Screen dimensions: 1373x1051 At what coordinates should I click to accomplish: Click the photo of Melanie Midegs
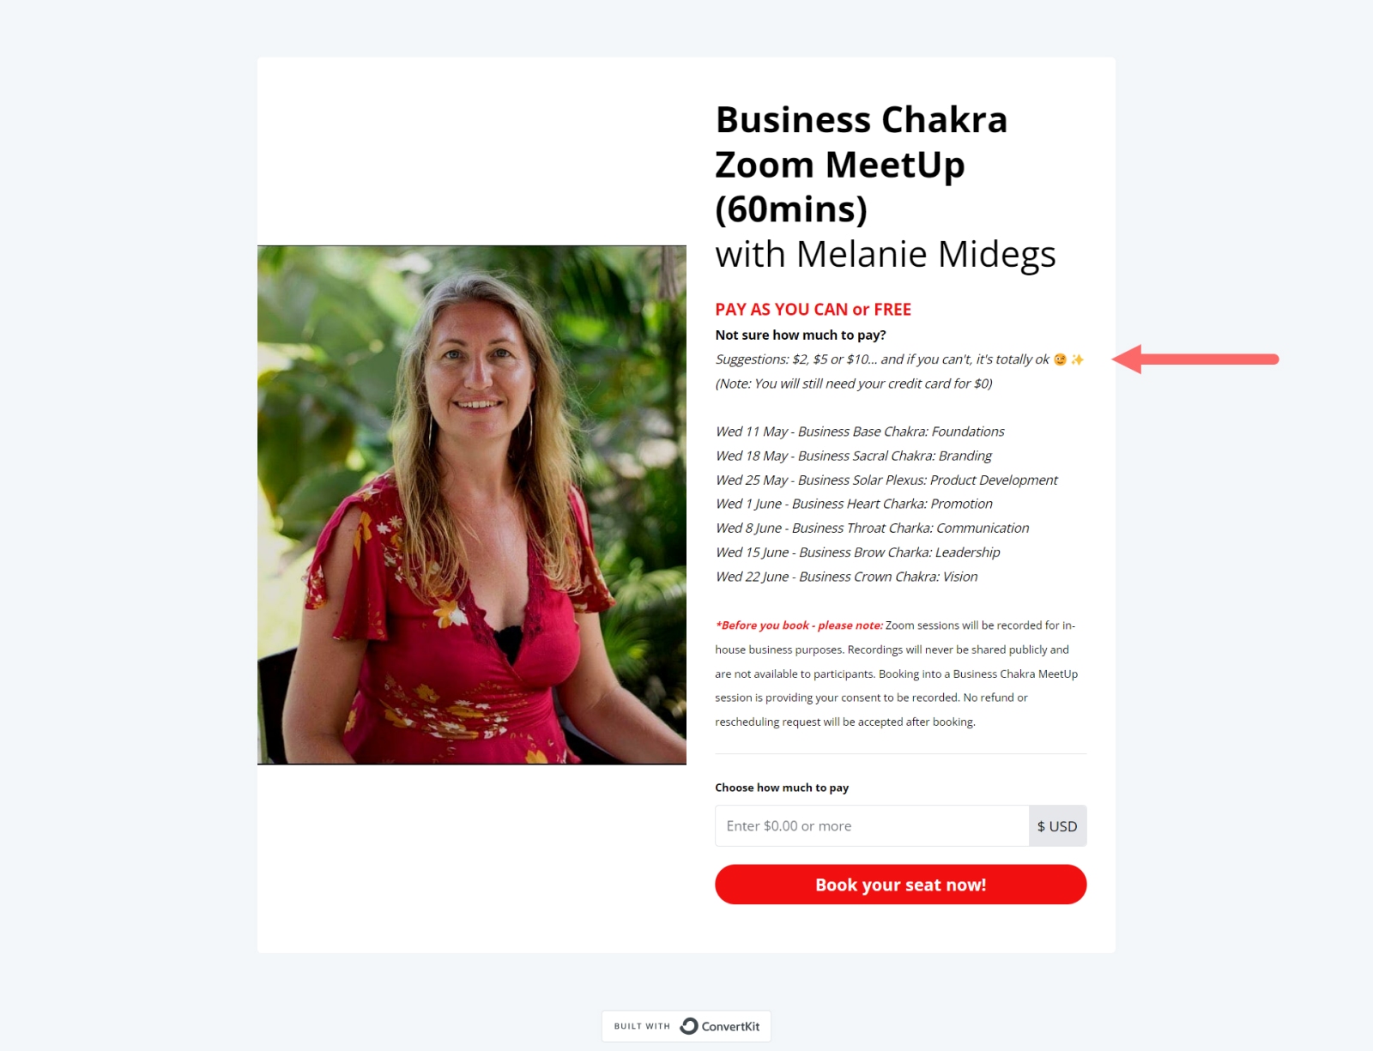coord(472,505)
